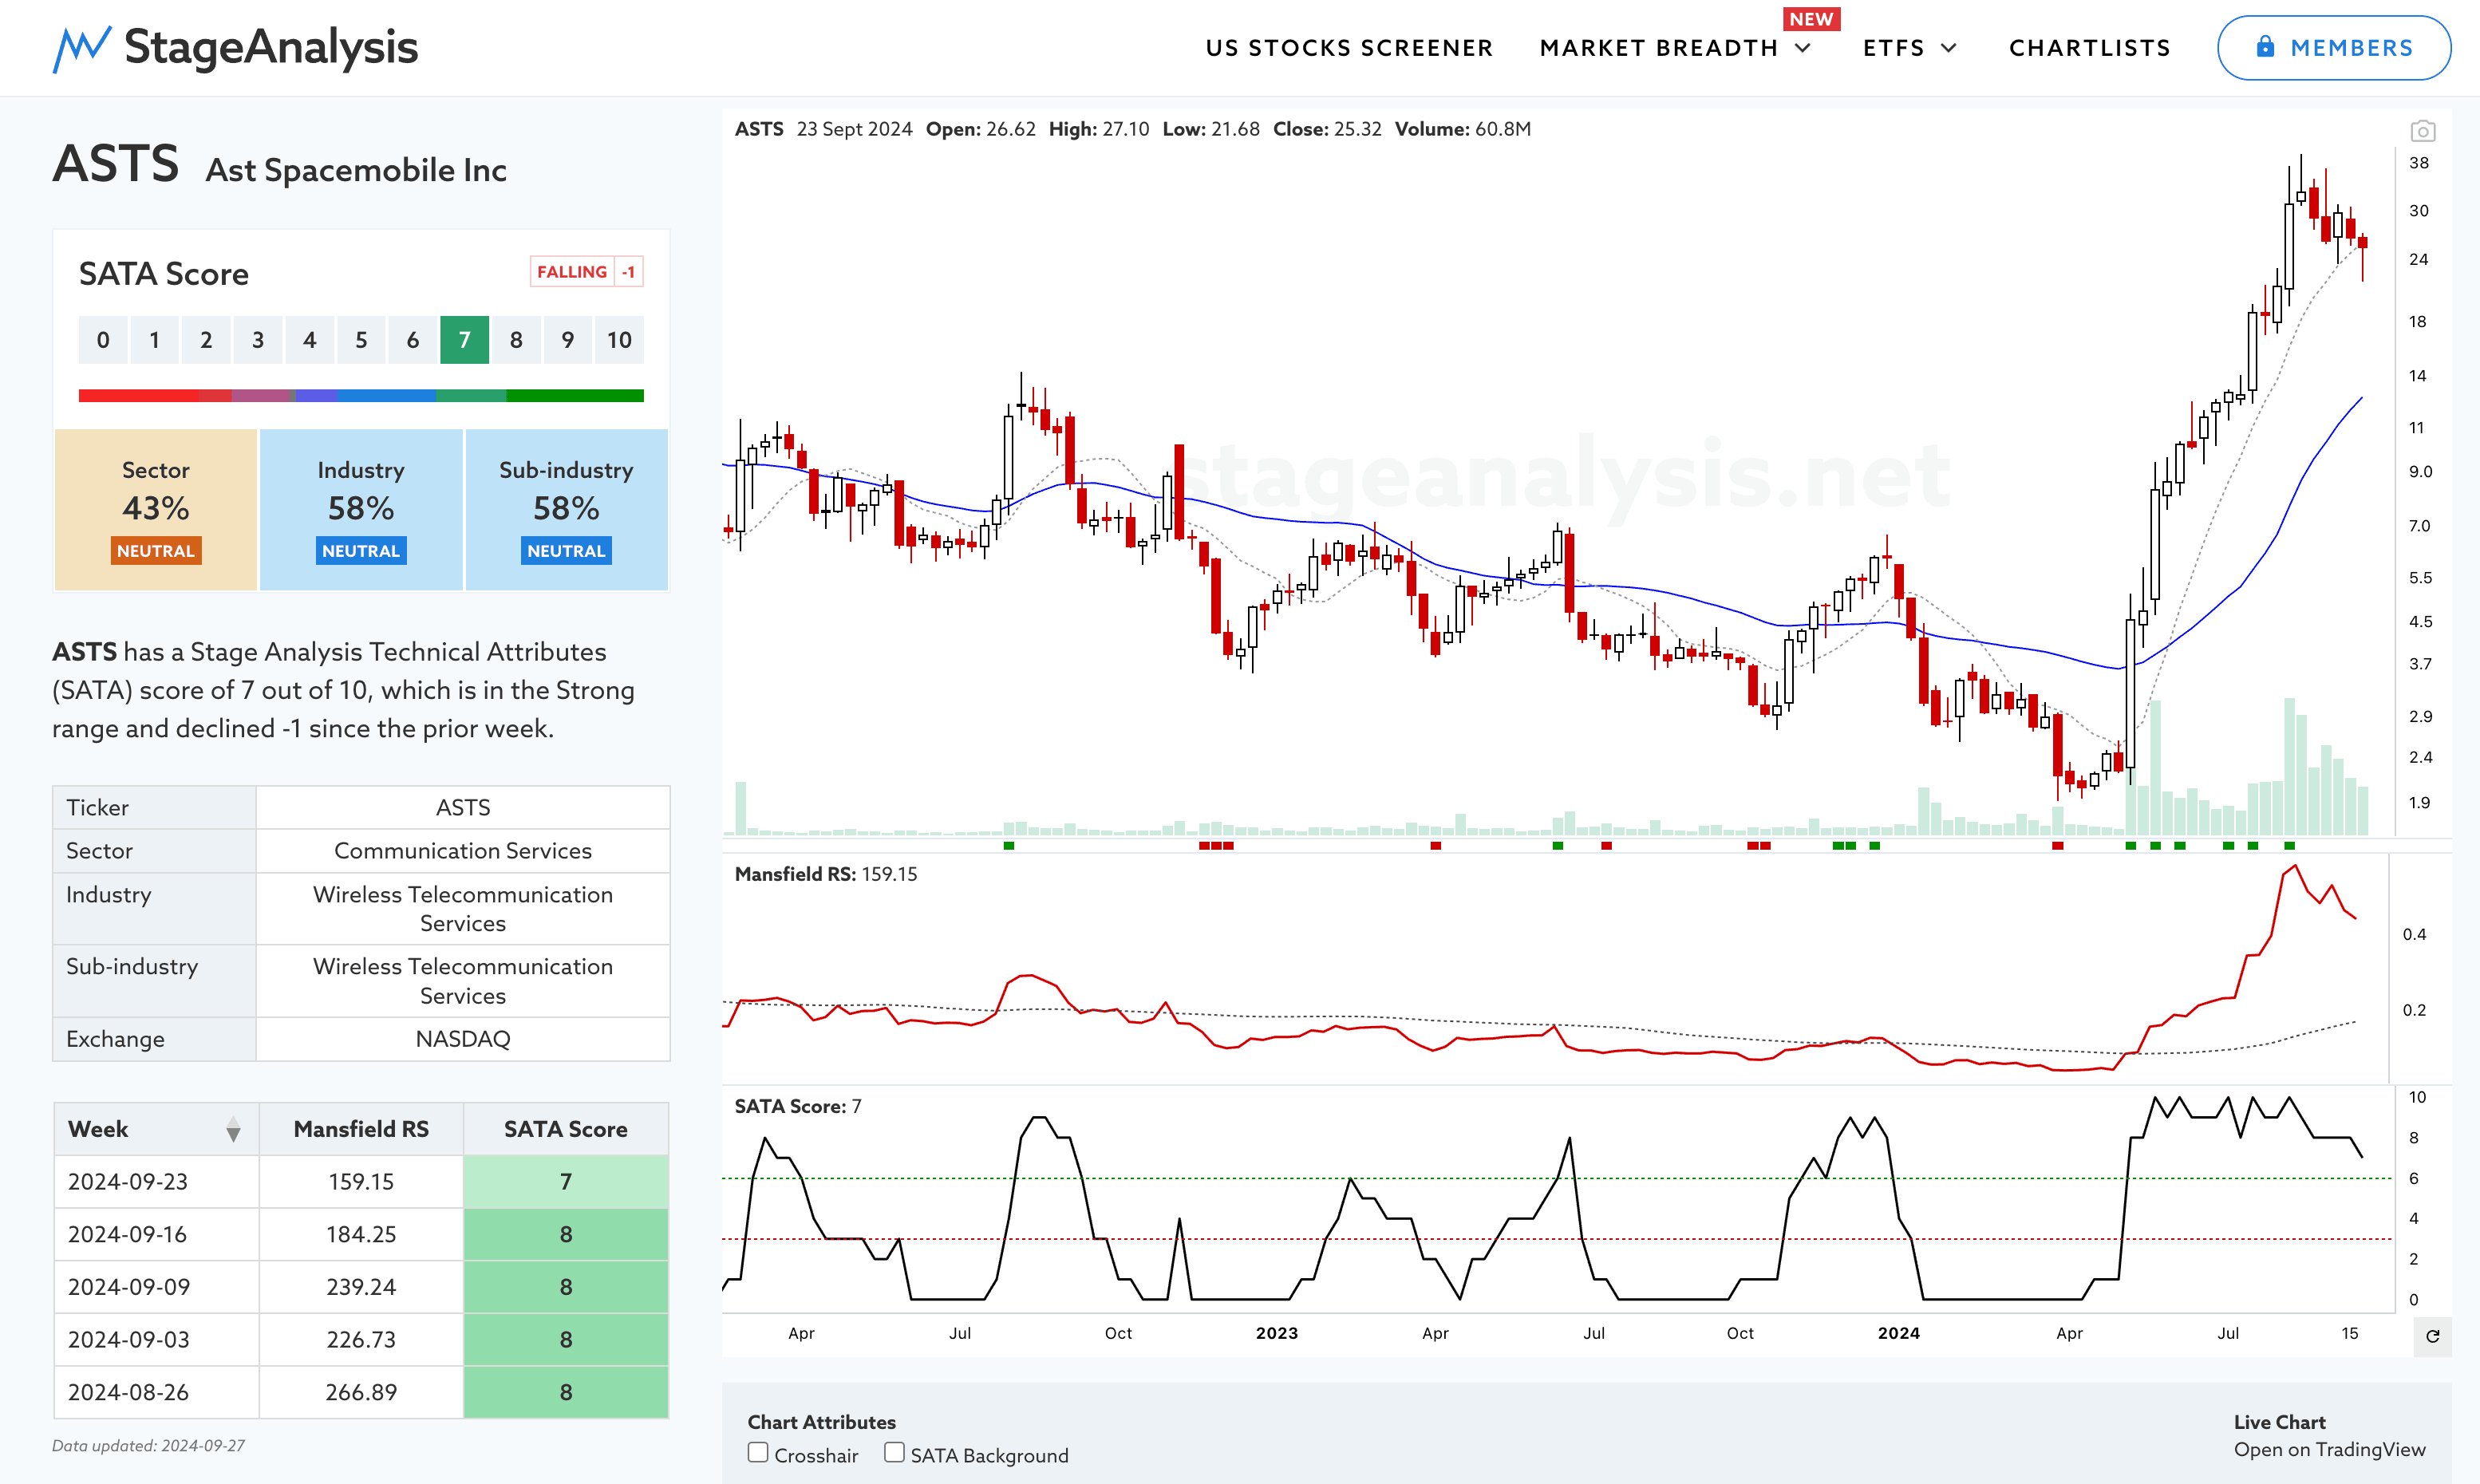
Task: Sort table by Week column arrows
Action: pyautogui.click(x=233, y=1129)
